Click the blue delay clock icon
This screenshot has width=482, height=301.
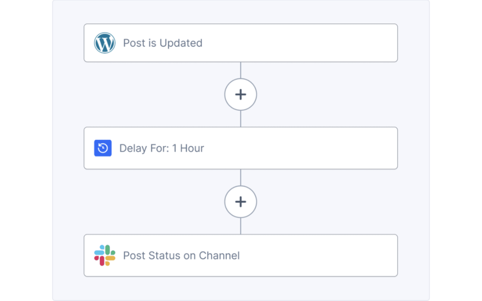click(x=103, y=148)
